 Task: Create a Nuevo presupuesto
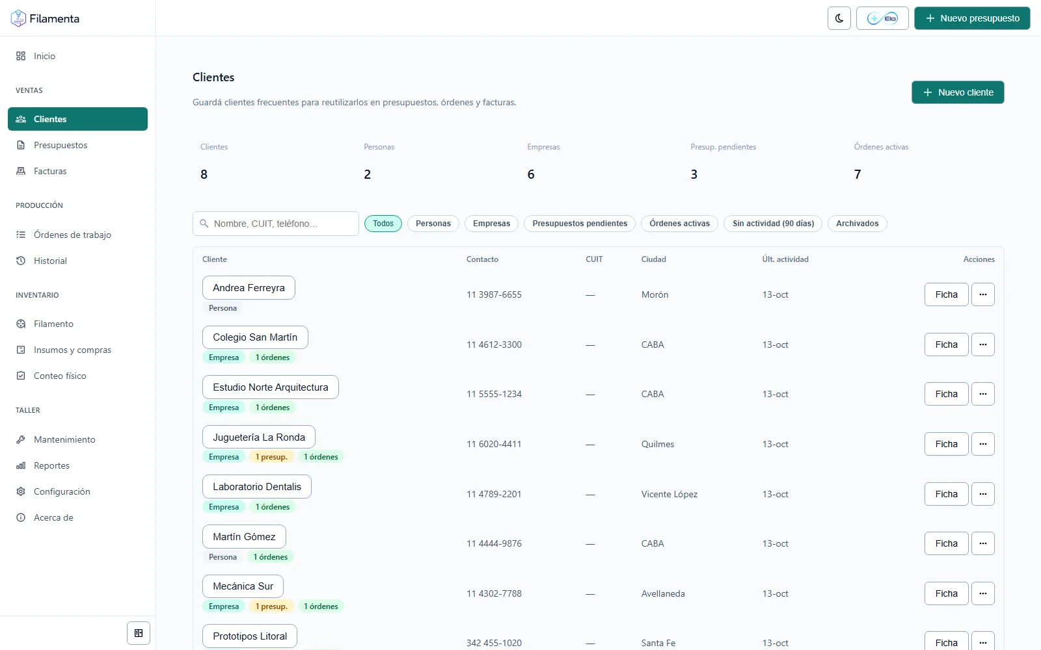[972, 18]
